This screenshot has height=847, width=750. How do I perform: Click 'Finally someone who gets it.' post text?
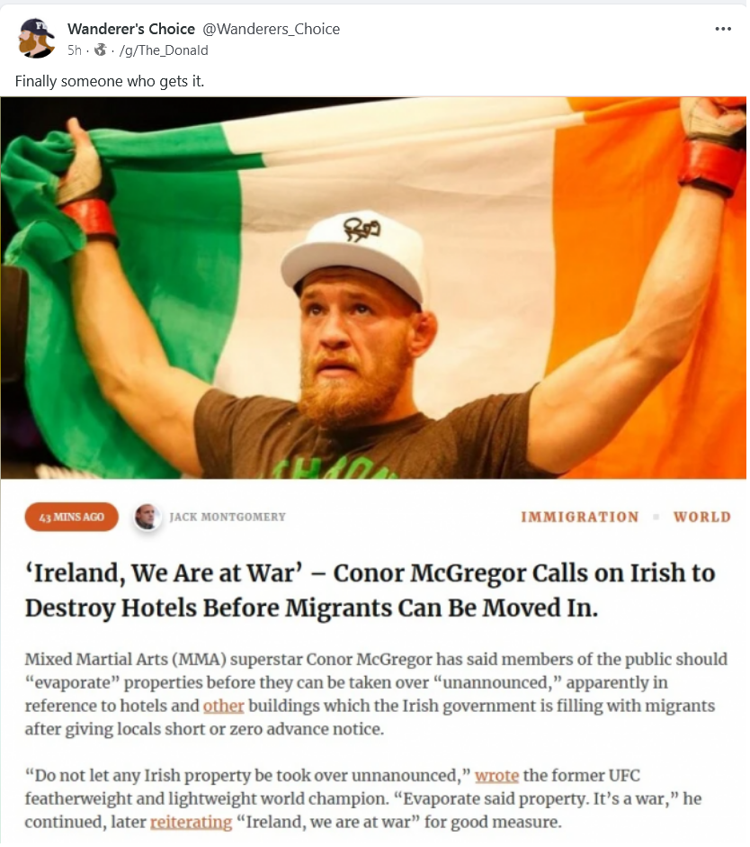110,81
